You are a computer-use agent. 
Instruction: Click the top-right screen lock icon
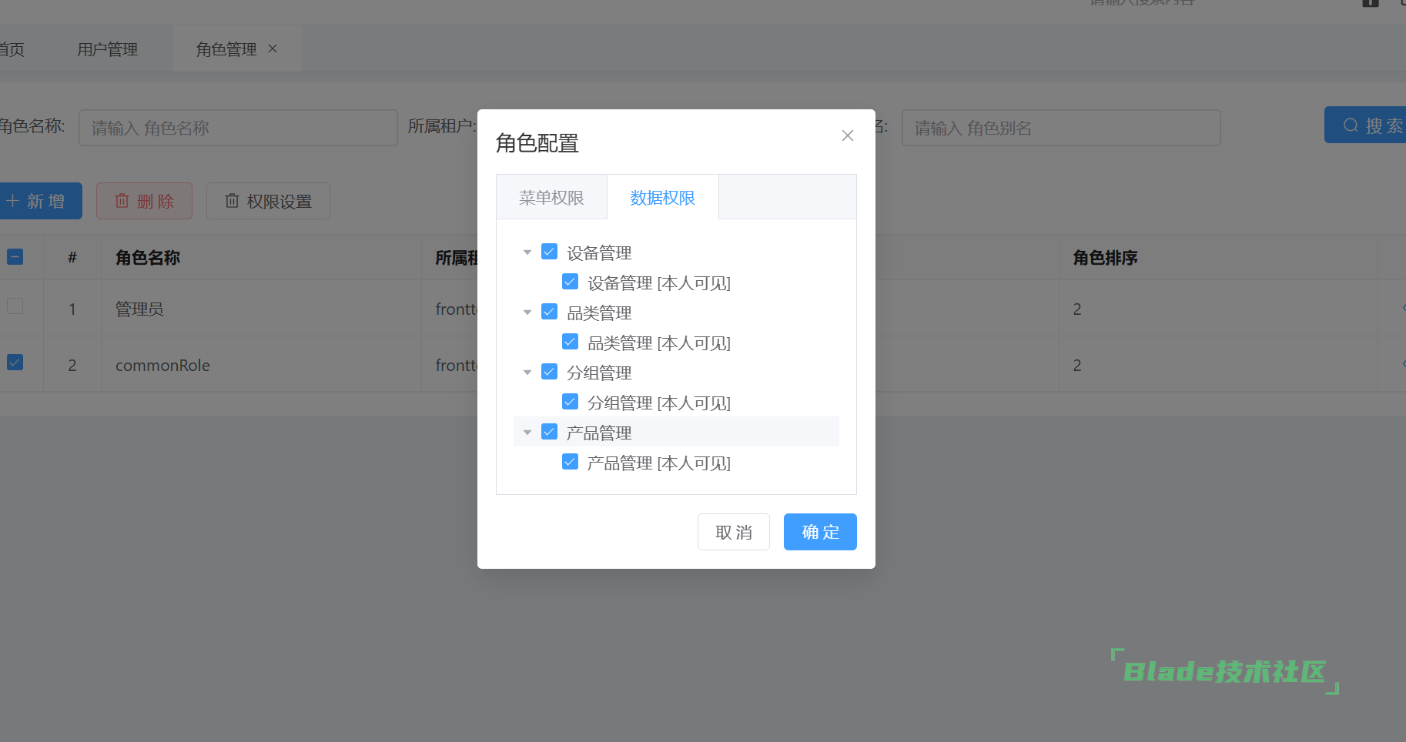(x=1371, y=3)
